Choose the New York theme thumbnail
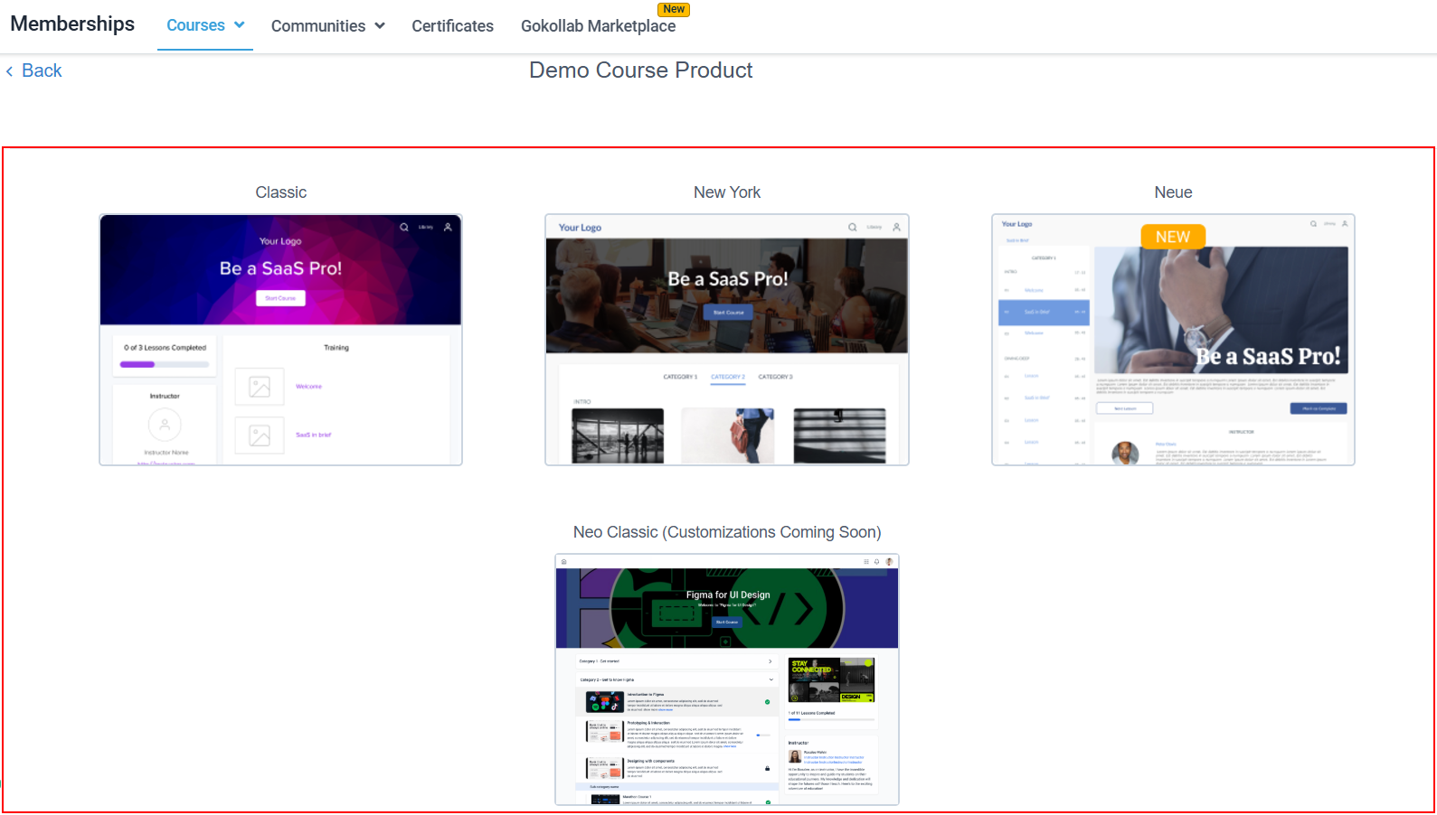Screen dimensions: 1437x815 click(x=726, y=340)
